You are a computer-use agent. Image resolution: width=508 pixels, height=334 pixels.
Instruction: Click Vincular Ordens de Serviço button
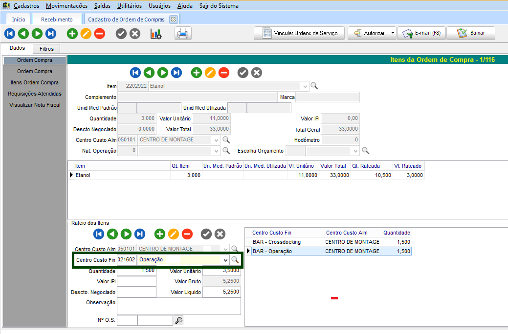point(299,34)
